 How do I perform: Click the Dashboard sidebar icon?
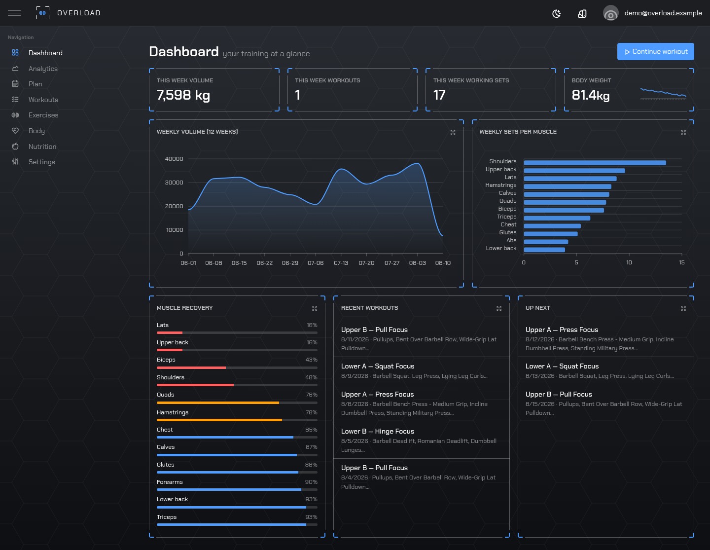(x=15, y=53)
